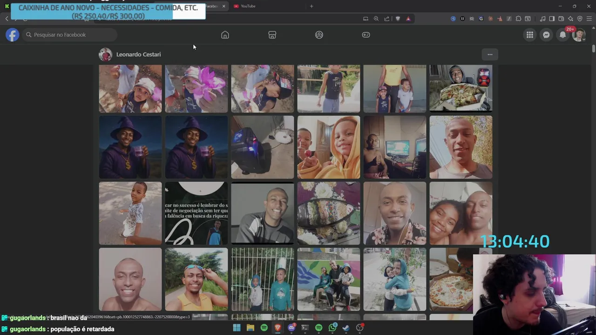Image resolution: width=596 pixels, height=335 pixels.
Task: Open notifications bell with 20+ badge
Action: point(563,35)
